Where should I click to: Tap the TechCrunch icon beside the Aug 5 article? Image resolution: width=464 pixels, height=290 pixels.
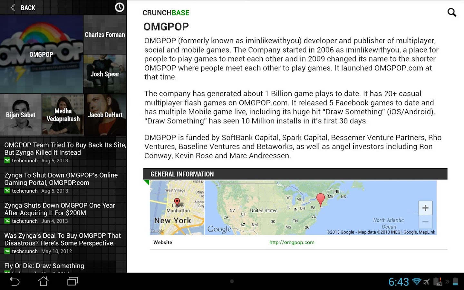pos(7,160)
